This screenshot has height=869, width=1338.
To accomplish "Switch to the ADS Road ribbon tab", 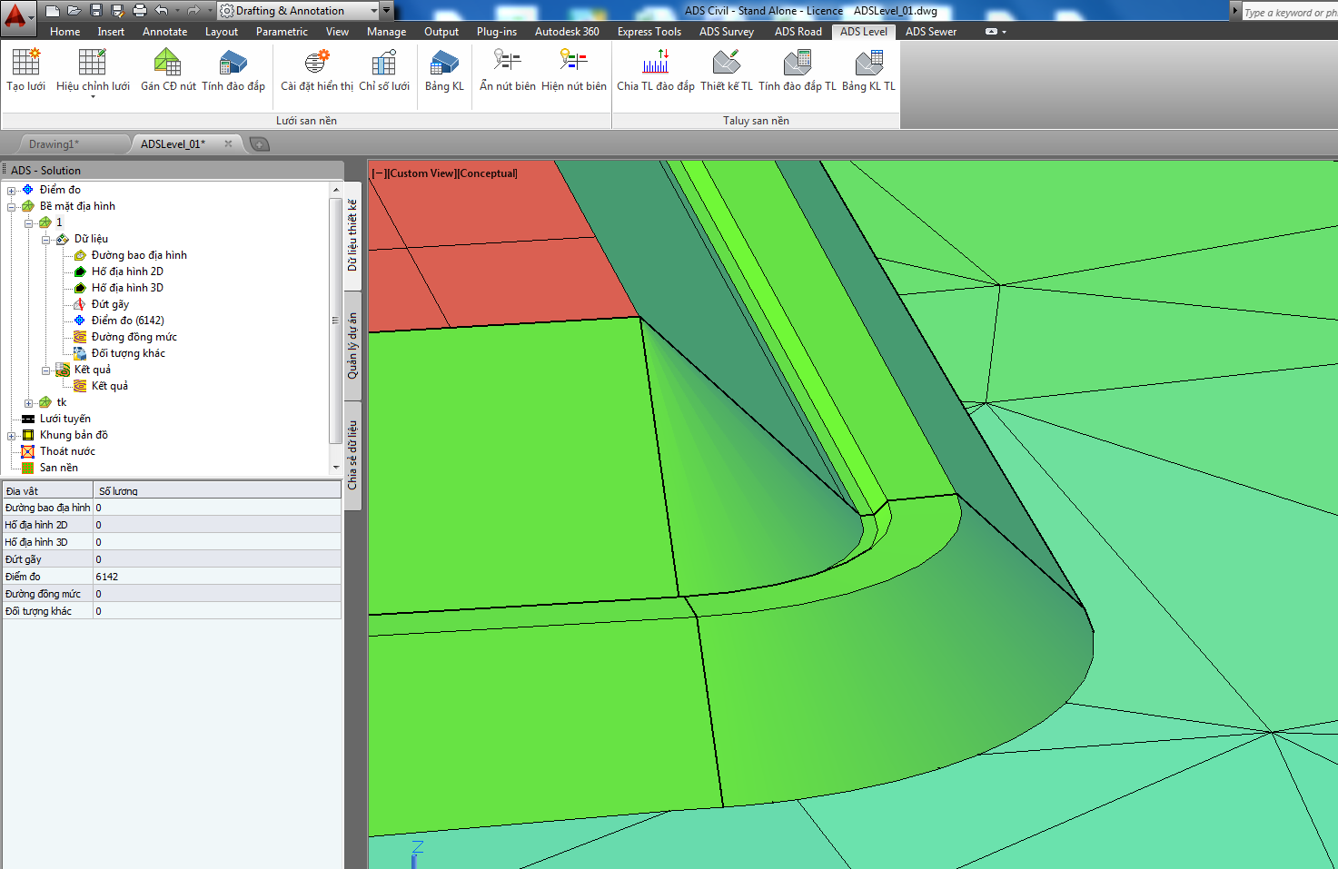I will pyautogui.click(x=798, y=32).
